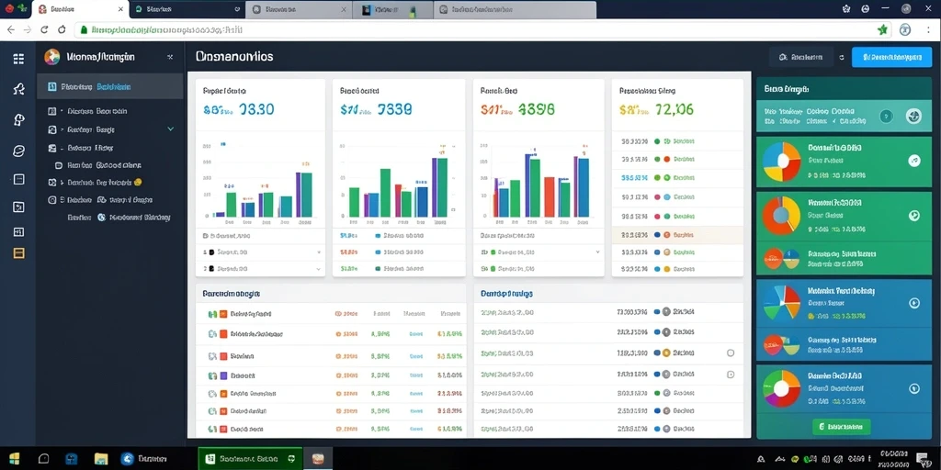This screenshot has height=470, width=941.
Task: Expand the sidebar item with the green chevron
Action: click(170, 129)
